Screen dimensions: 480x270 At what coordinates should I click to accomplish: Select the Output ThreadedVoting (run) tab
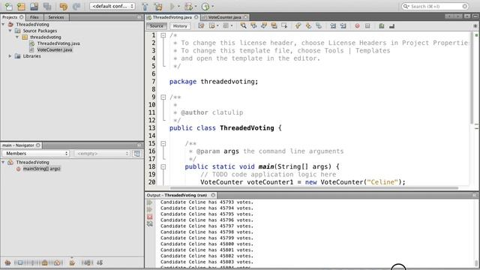pyautogui.click(x=181, y=195)
